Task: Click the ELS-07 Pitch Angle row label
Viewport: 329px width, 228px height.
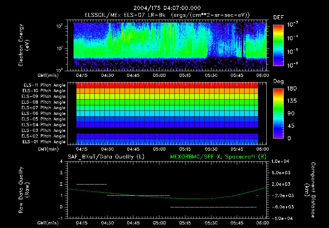Action: pos(43,108)
